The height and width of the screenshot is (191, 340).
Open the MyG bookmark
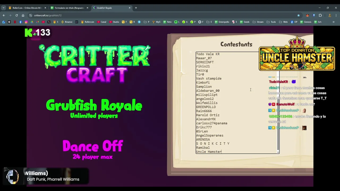tap(156, 22)
